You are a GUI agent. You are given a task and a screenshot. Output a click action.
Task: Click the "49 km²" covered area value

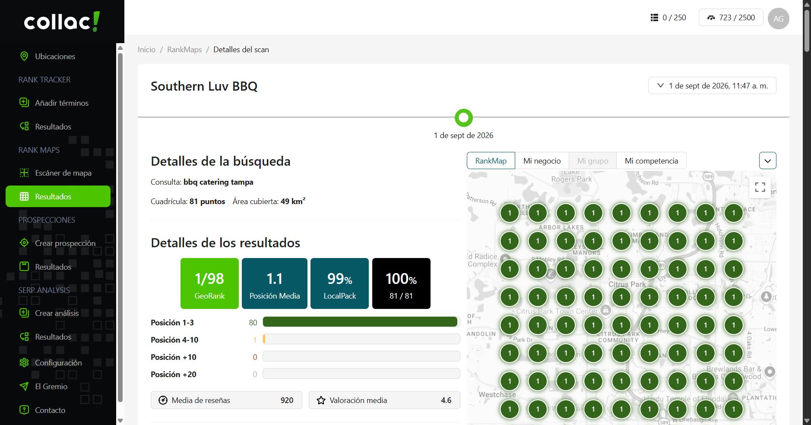pyautogui.click(x=293, y=201)
